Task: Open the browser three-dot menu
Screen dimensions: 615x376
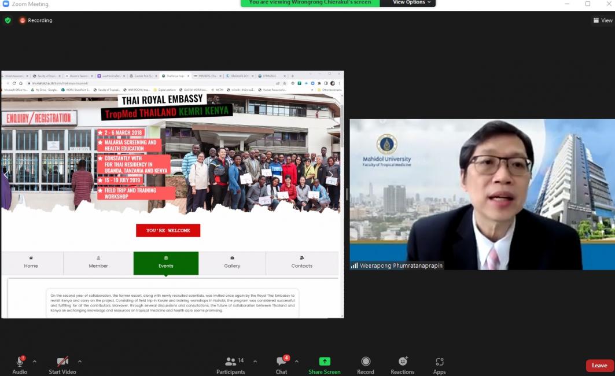Action: [339, 83]
